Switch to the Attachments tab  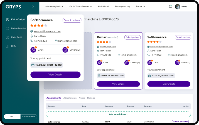coord(70,98)
